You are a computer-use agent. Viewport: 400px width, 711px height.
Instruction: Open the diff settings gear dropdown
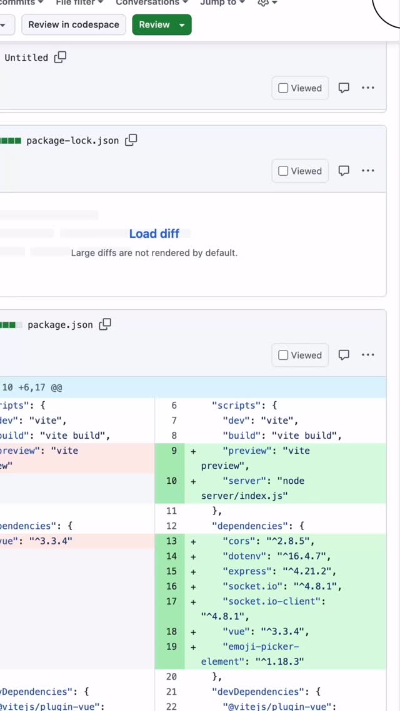click(267, 3)
